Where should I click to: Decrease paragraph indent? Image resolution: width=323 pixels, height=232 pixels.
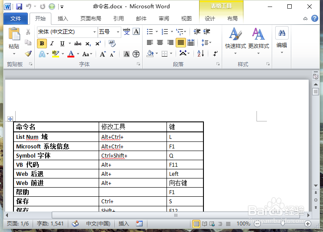(197, 31)
